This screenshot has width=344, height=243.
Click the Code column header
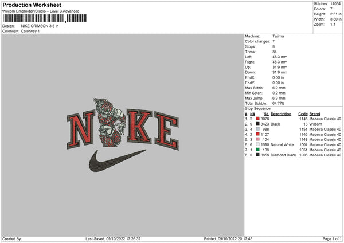303,114
